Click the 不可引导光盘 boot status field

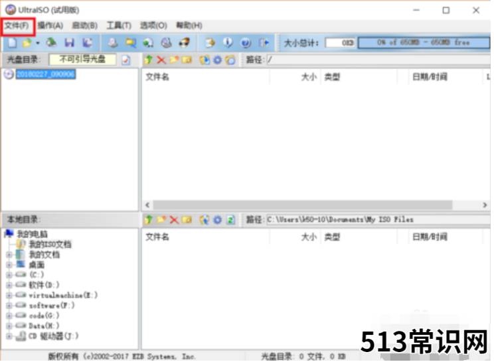click(82, 59)
